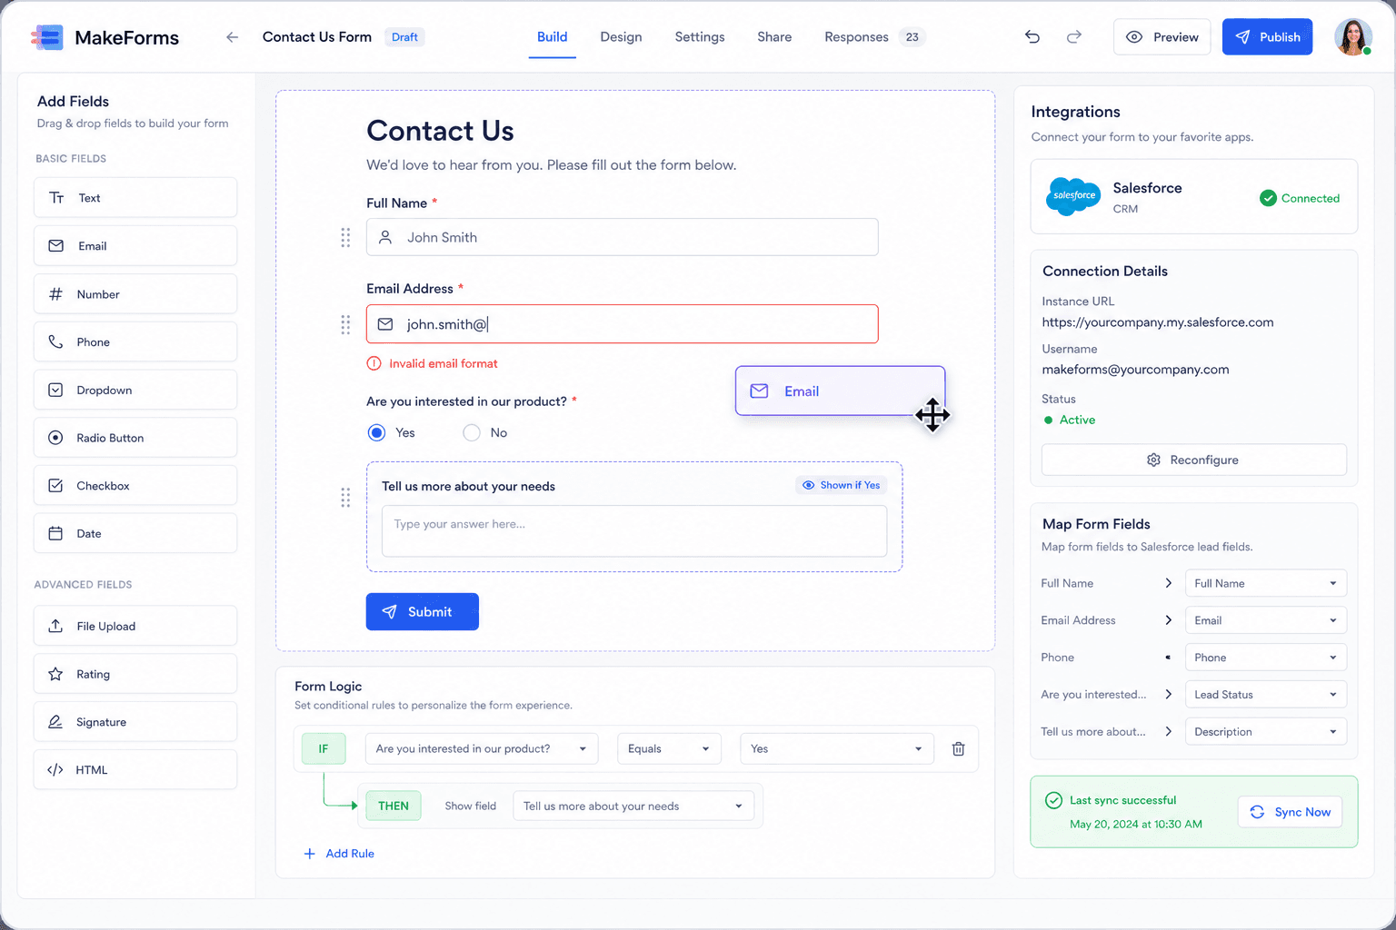The width and height of the screenshot is (1396, 930).
Task: Open Full Name mapping dropdown
Action: click(x=1266, y=583)
